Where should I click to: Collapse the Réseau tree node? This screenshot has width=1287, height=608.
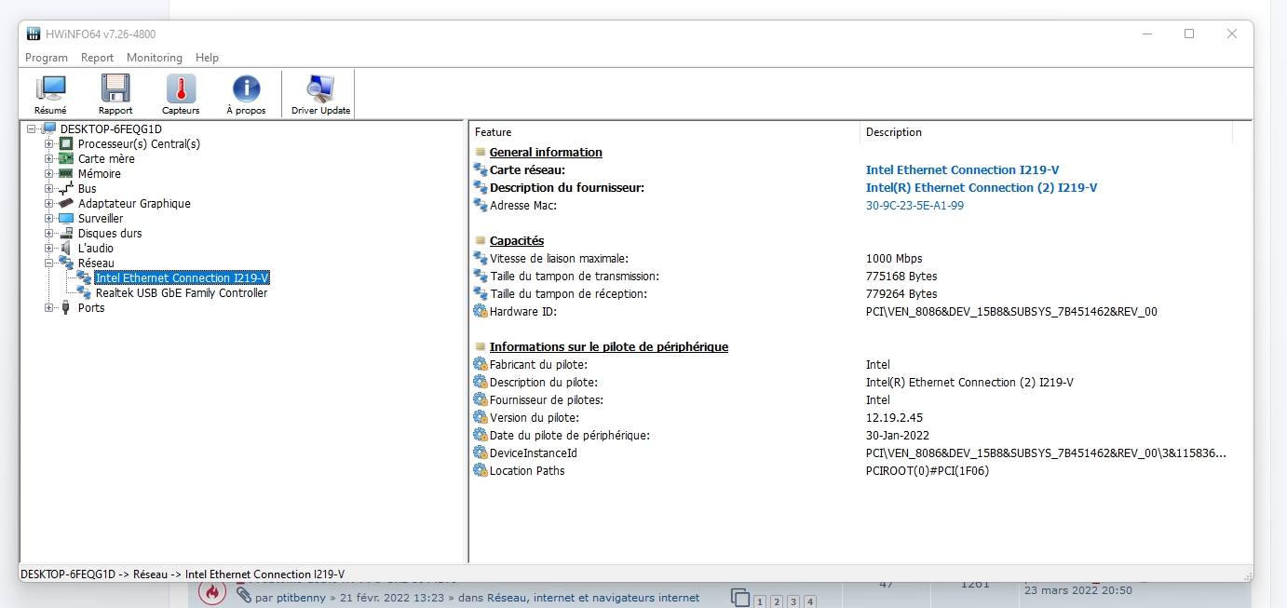coord(49,263)
